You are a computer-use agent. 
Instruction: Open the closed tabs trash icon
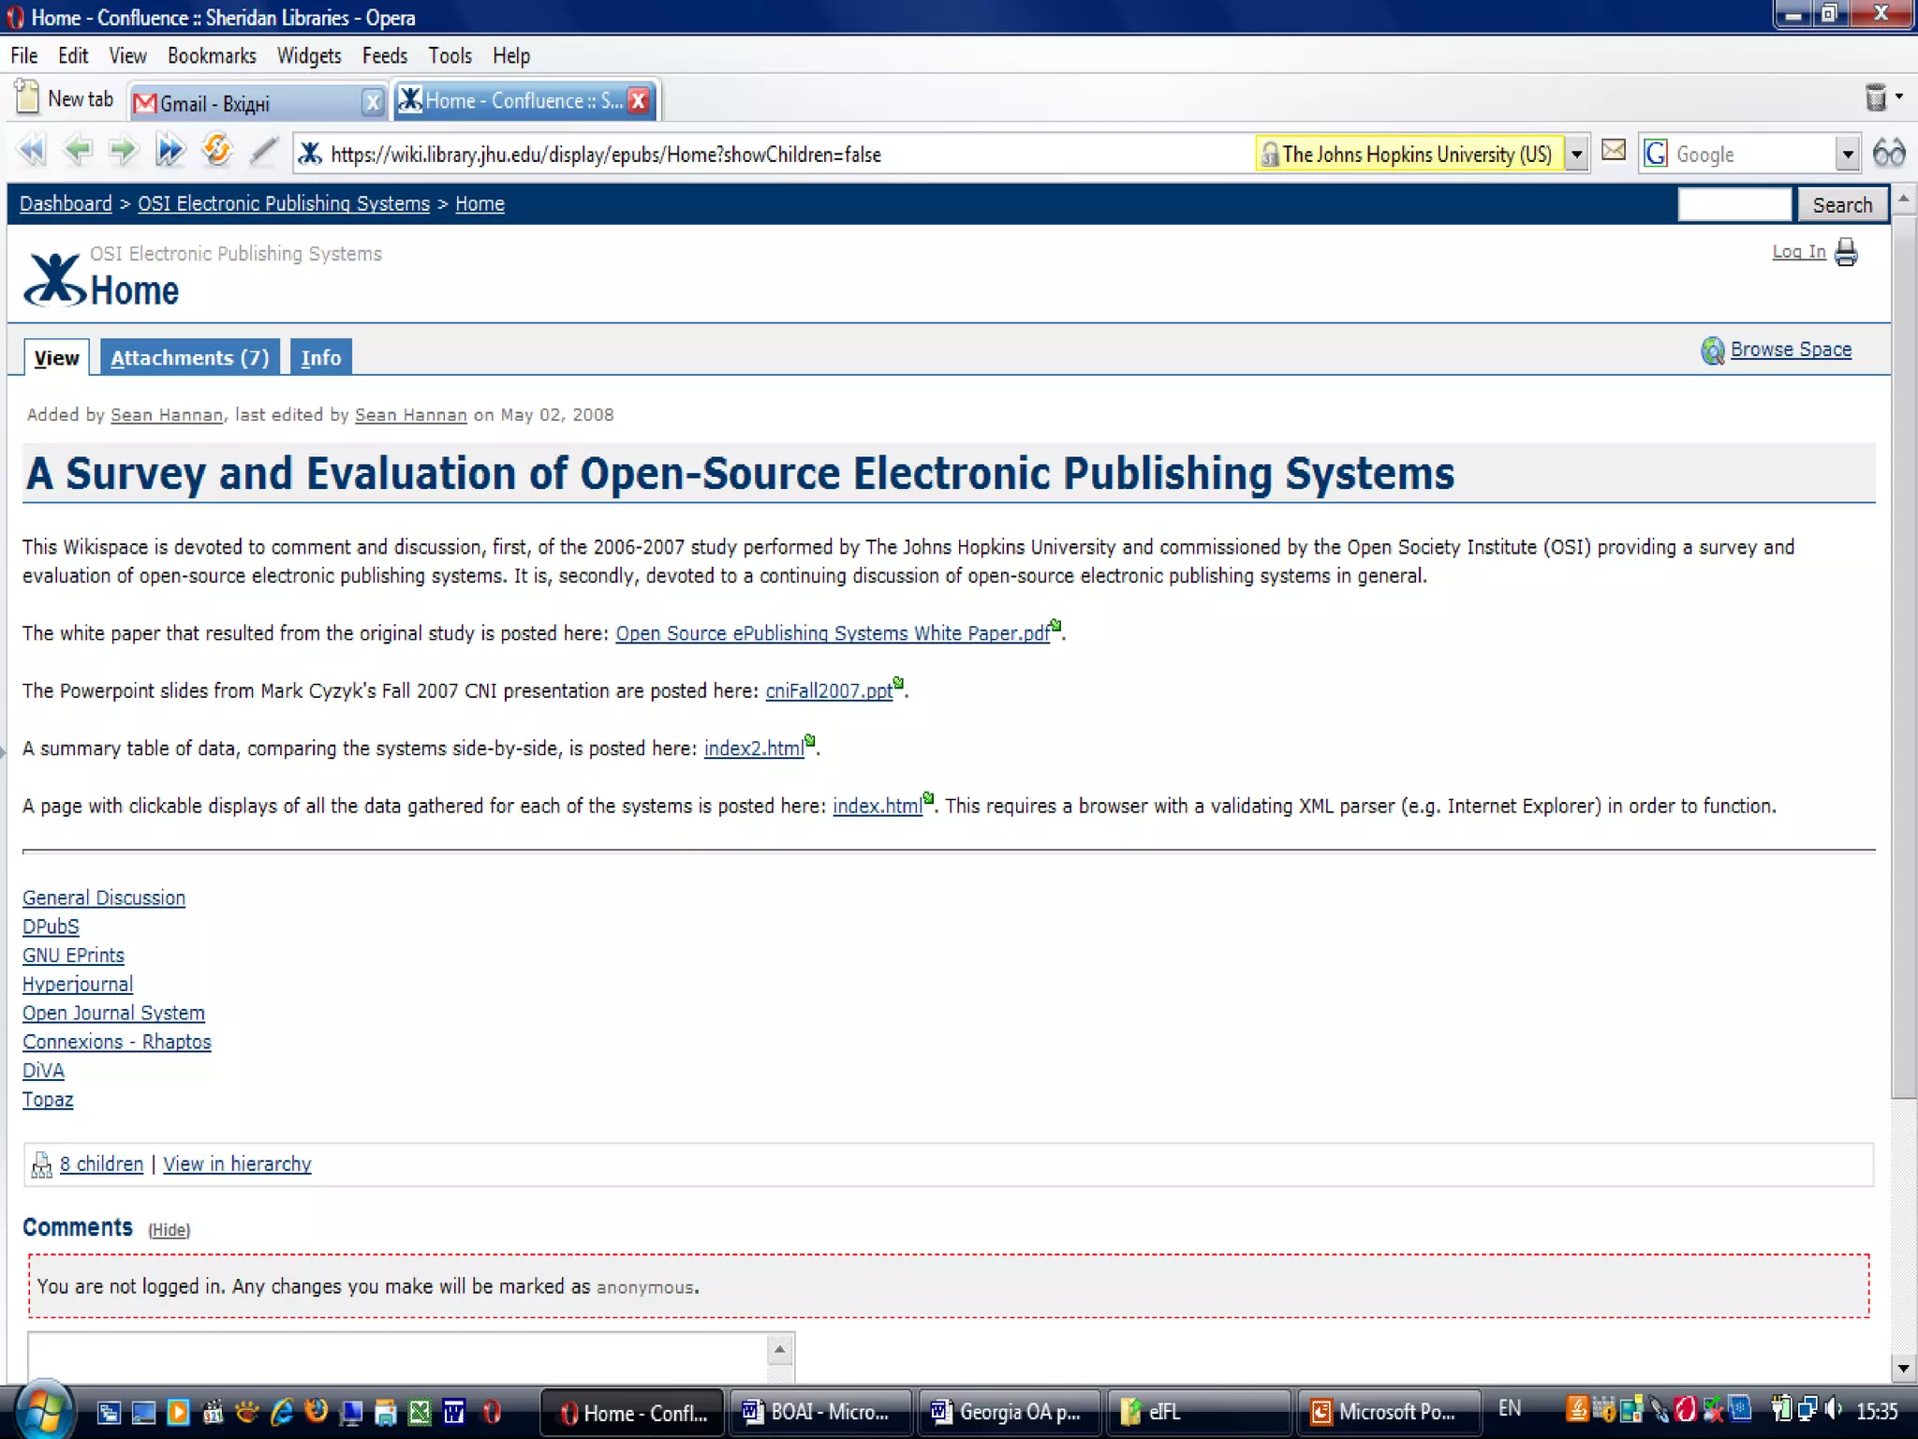click(1876, 97)
